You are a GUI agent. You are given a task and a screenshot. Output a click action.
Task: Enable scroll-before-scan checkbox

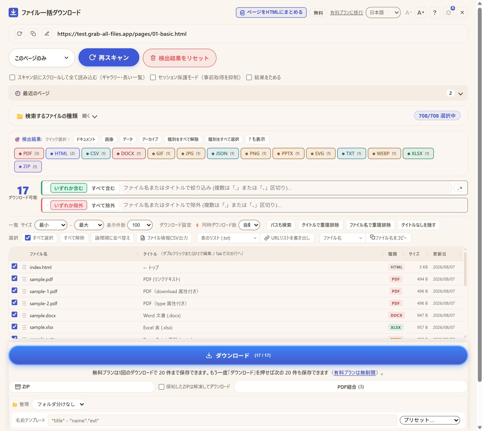coord(12,78)
